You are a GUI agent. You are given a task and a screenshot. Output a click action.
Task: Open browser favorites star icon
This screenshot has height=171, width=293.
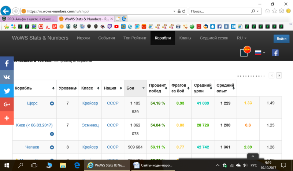274,11
